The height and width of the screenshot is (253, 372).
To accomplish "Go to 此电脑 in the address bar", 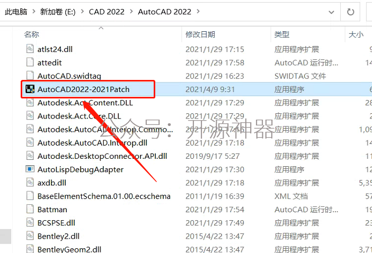I will [x=16, y=12].
